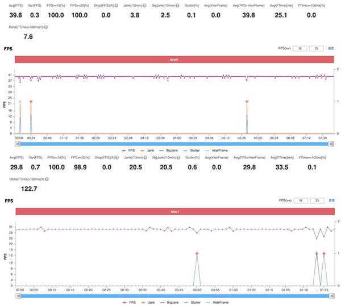Click the reset link by top FPS thresholds
341x306 pixels.
tap(331, 49)
